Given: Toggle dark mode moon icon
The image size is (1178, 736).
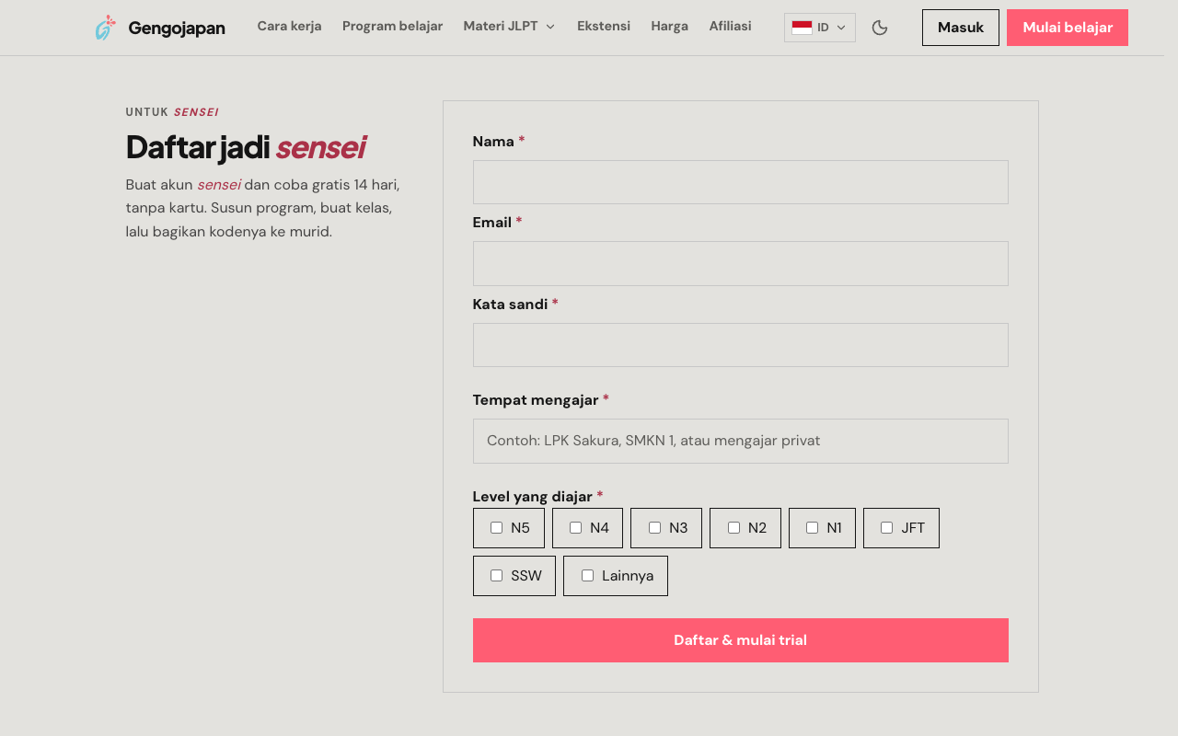Looking at the screenshot, I should pos(880,28).
